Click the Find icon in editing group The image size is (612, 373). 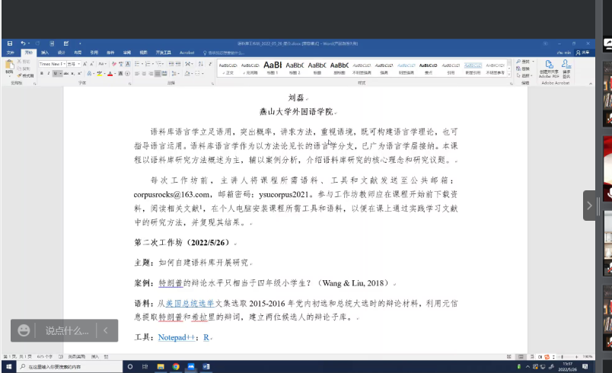pyautogui.click(x=525, y=61)
